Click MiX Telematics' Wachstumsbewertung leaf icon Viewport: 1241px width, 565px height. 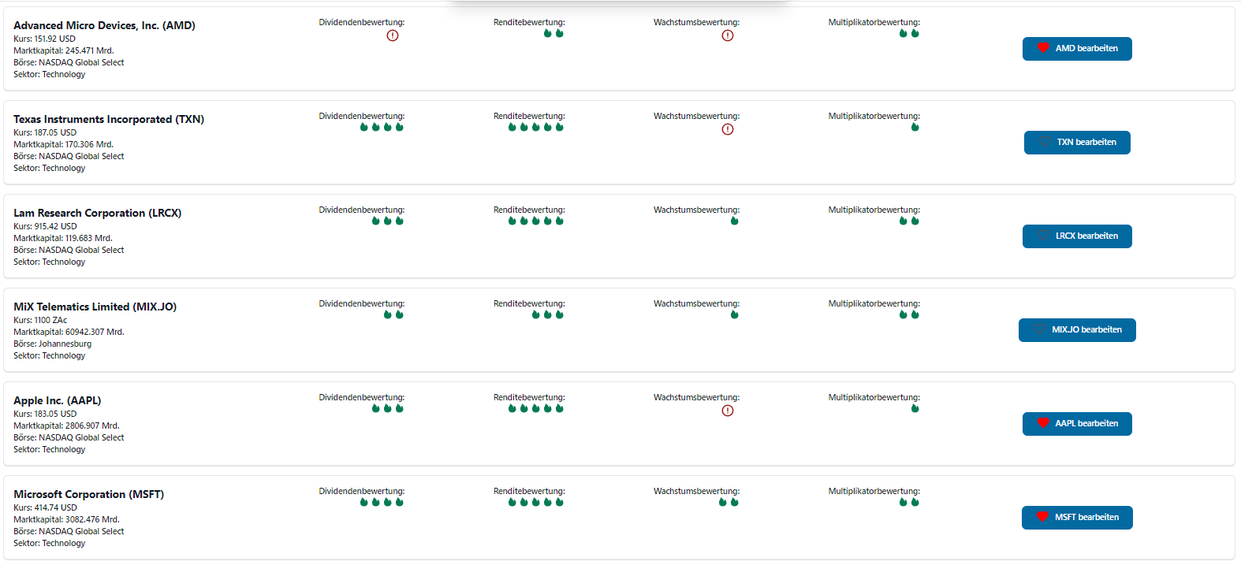coord(734,314)
